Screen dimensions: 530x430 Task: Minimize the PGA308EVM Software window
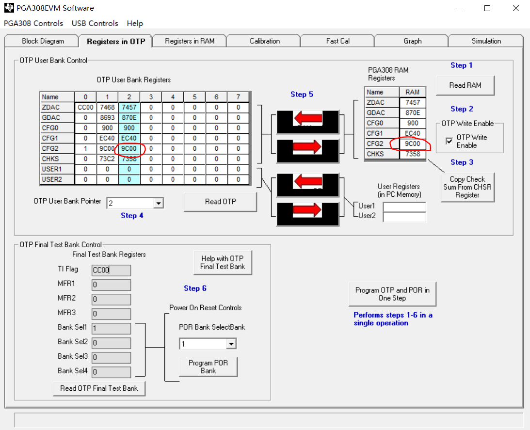tap(459, 8)
